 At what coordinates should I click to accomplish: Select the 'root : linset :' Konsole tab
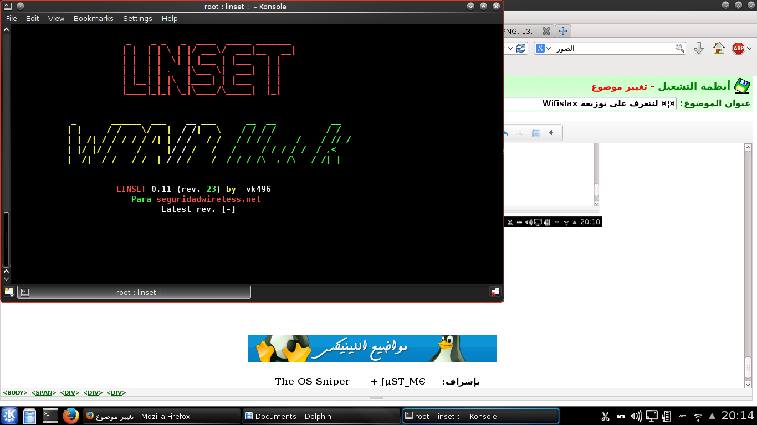(x=134, y=292)
